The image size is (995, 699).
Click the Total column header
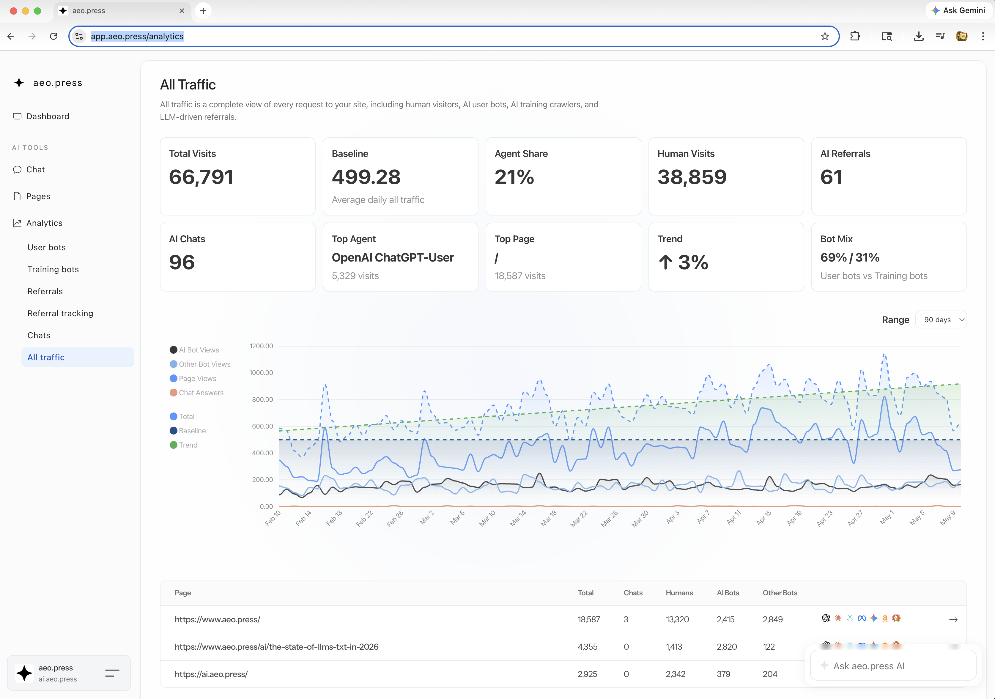pos(585,593)
